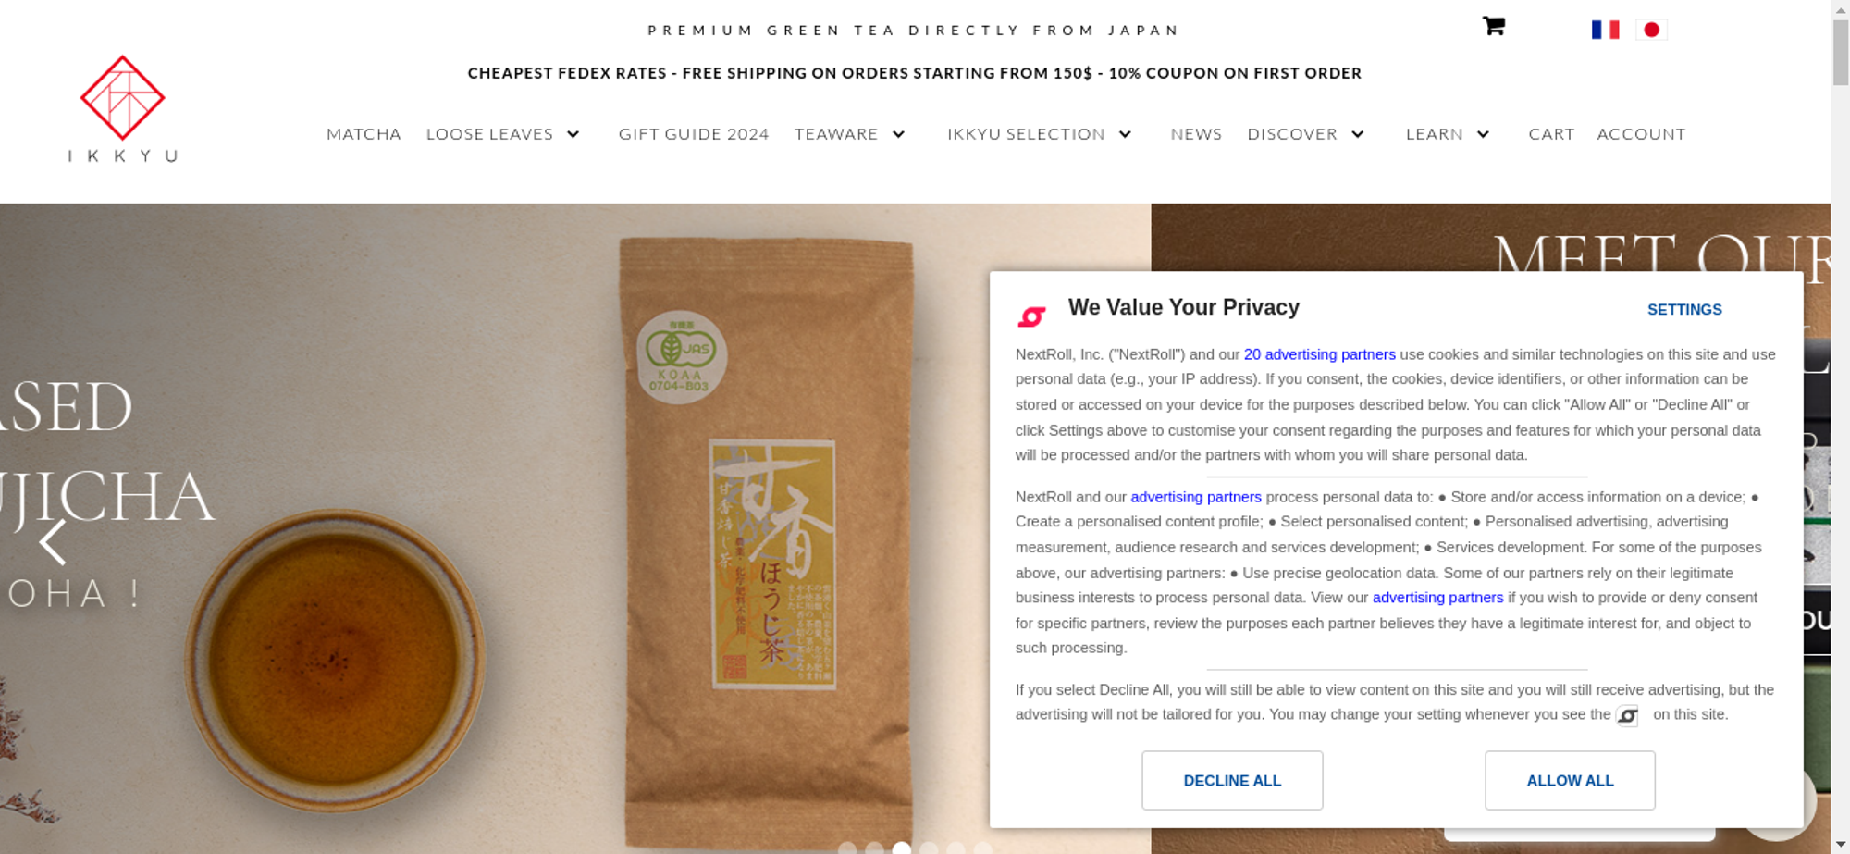1850x854 pixels.
Task: Switch to French language flag
Action: [1605, 30]
